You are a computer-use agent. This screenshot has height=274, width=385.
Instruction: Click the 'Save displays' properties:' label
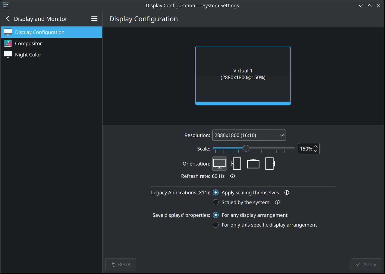click(x=181, y=215)
